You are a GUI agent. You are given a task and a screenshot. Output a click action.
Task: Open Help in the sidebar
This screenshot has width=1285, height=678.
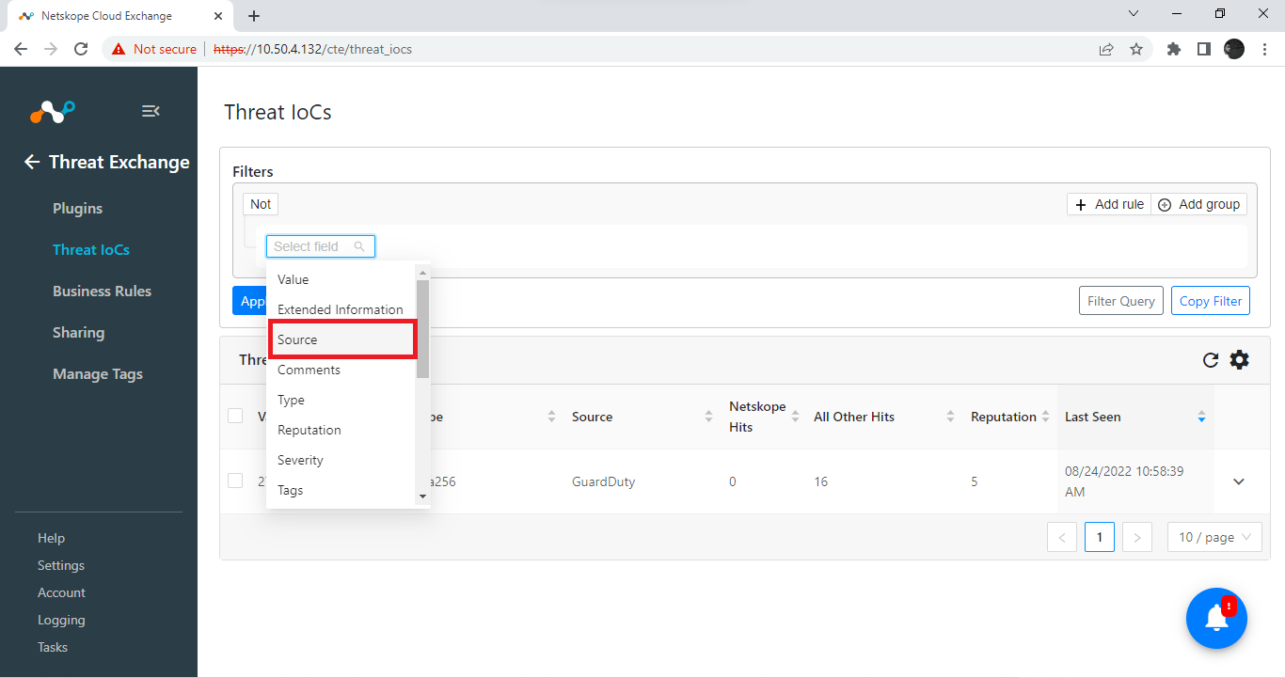click(x=51, y=538)
